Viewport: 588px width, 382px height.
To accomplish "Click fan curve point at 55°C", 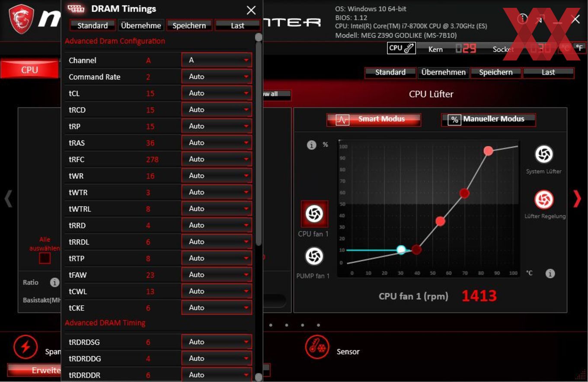I will 440,221.
